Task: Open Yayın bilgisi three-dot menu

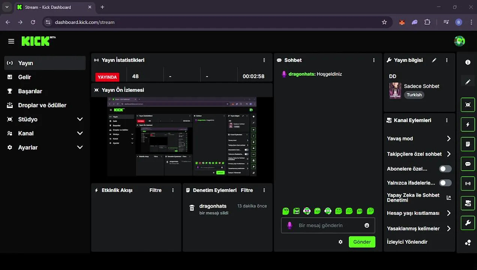Action: coord(447,60)
